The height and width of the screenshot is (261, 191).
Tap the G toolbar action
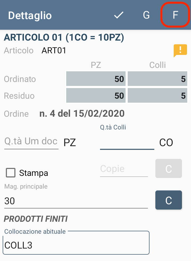coord(146,15)
